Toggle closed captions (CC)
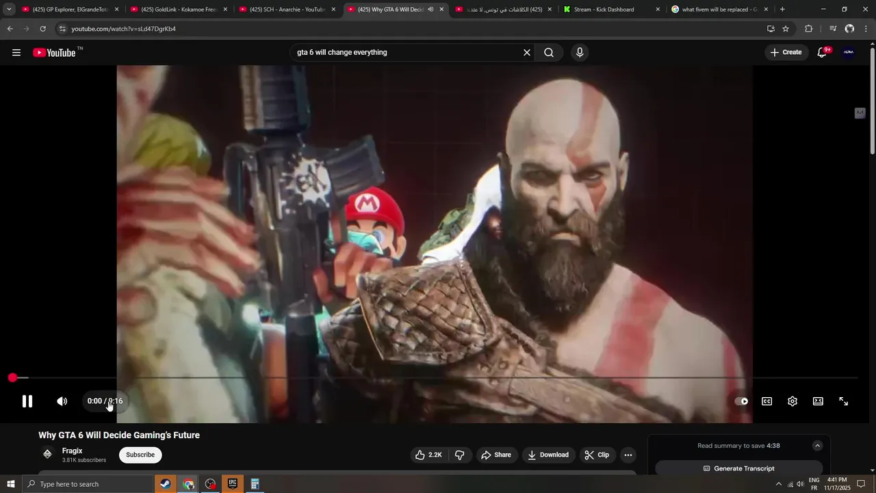 (767, 401)
